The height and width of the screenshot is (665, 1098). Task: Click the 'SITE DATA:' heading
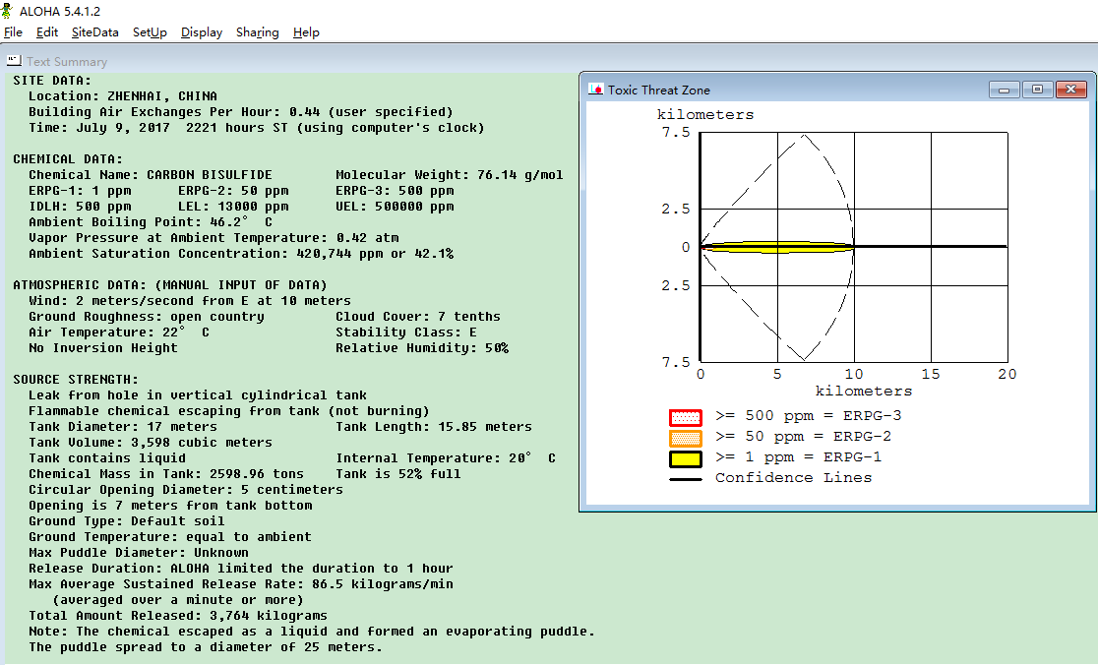(52, 81)
